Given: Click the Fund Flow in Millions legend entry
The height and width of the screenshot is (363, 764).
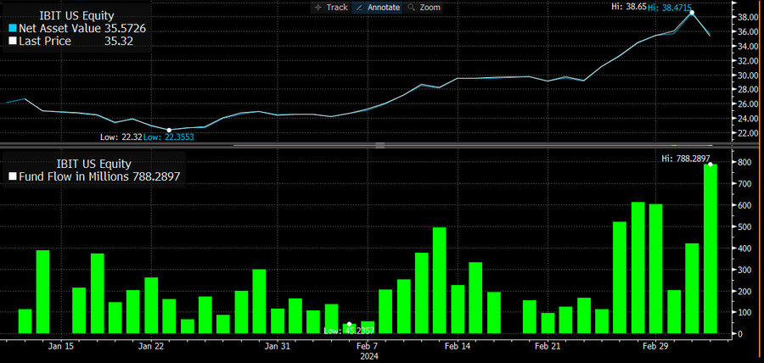Looking at the screenshot, I should [94, 176].
